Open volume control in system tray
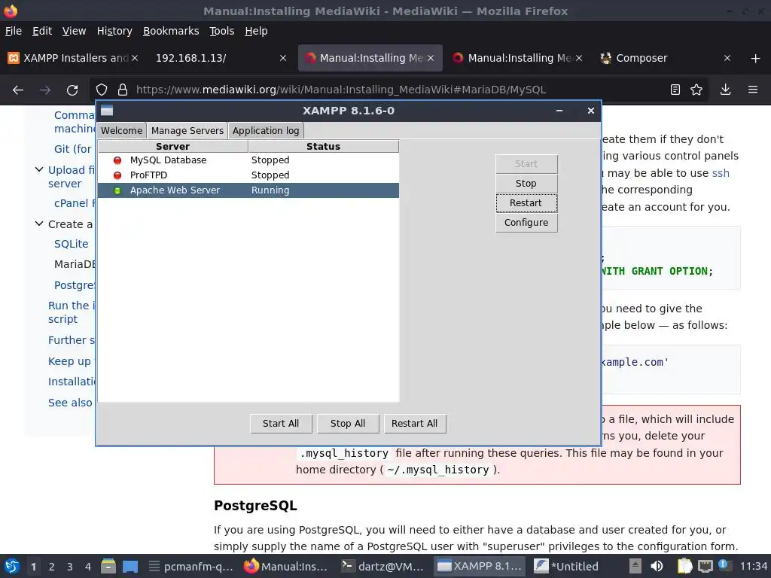 (x=657, y=566)
